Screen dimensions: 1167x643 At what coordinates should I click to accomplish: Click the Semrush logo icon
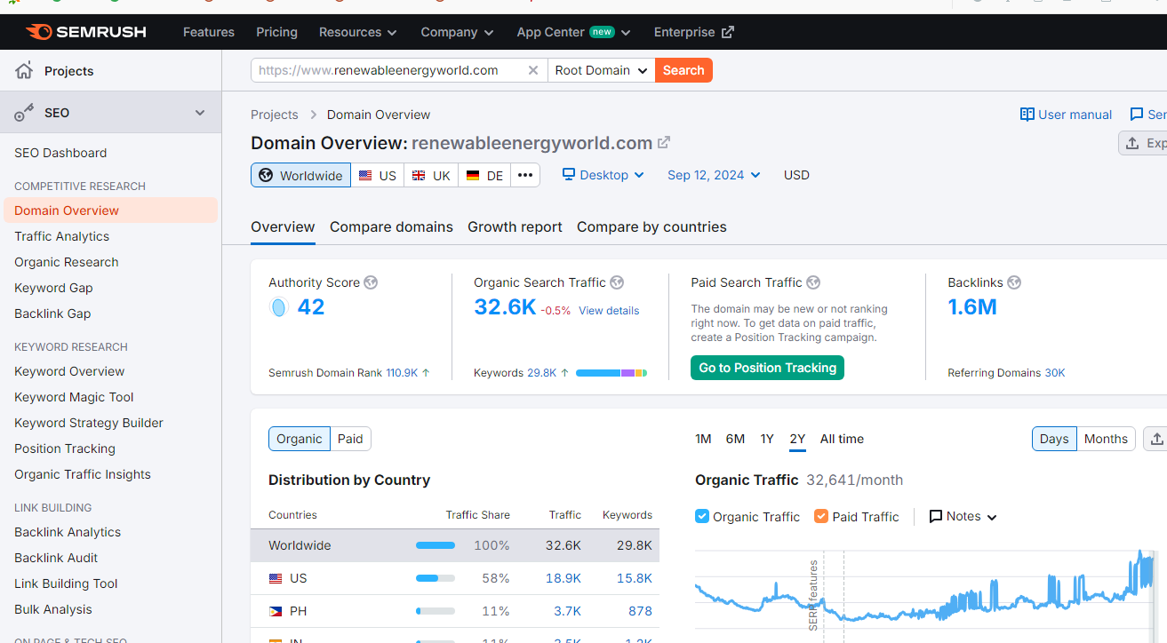point(38,33)
